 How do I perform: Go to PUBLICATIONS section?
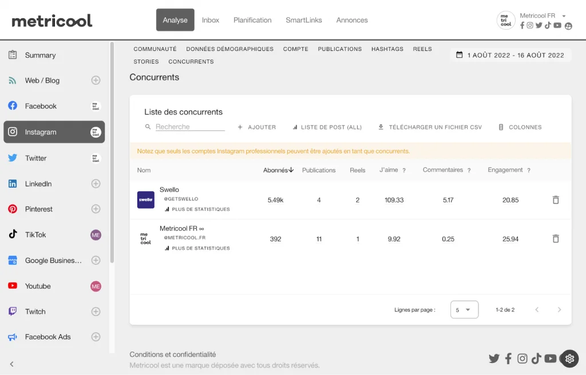click(x=340, y=49)
